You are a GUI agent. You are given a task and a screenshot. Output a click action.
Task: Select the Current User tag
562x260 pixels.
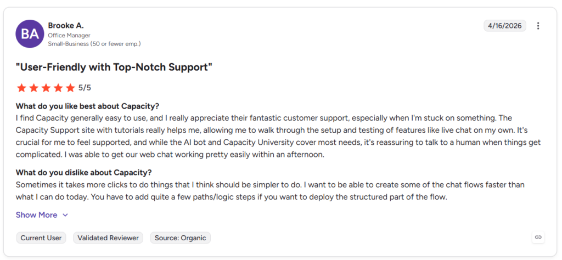41,238
